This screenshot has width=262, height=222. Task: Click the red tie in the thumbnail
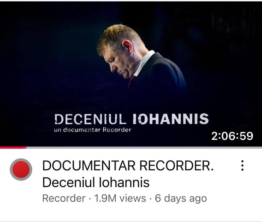point(131,82)
